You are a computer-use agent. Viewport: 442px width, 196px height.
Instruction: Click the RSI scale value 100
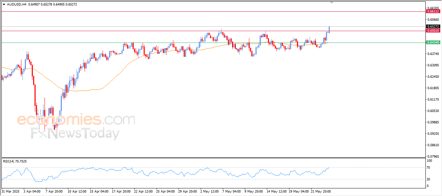tap(430, 161)
